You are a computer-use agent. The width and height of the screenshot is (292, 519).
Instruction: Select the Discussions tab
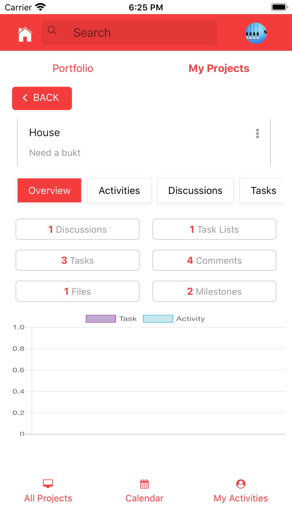tap(195, 190)
